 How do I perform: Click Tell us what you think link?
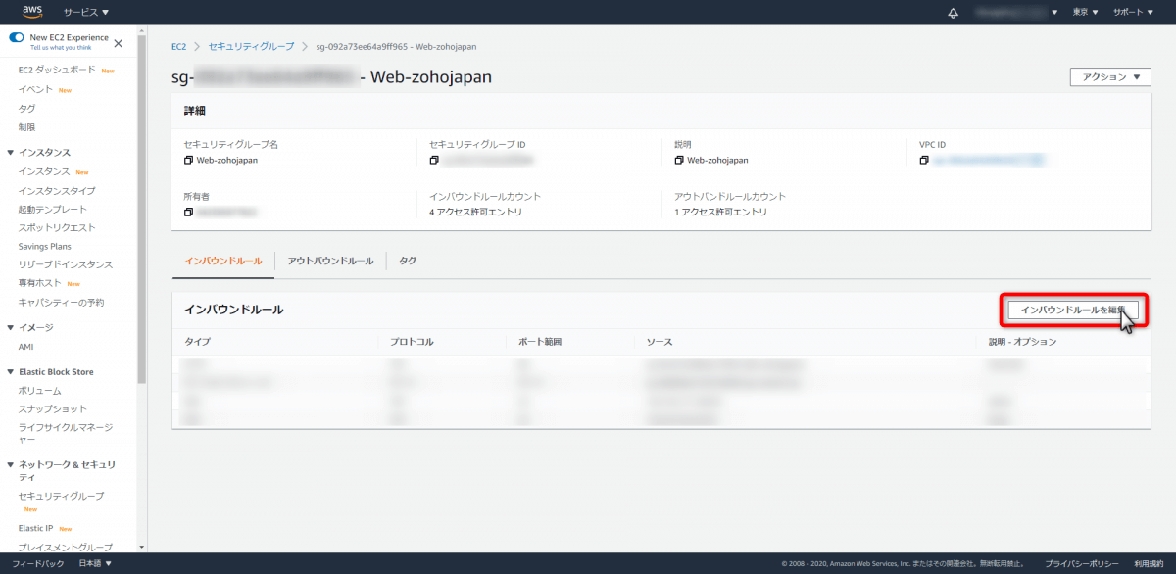61,47
